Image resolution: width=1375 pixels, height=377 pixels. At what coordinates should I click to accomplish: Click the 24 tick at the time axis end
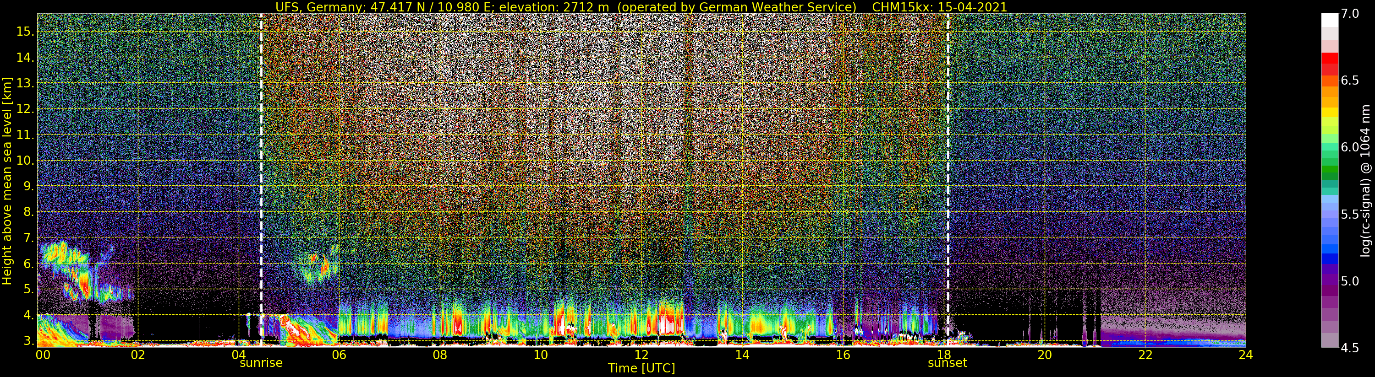point(1245,355)
